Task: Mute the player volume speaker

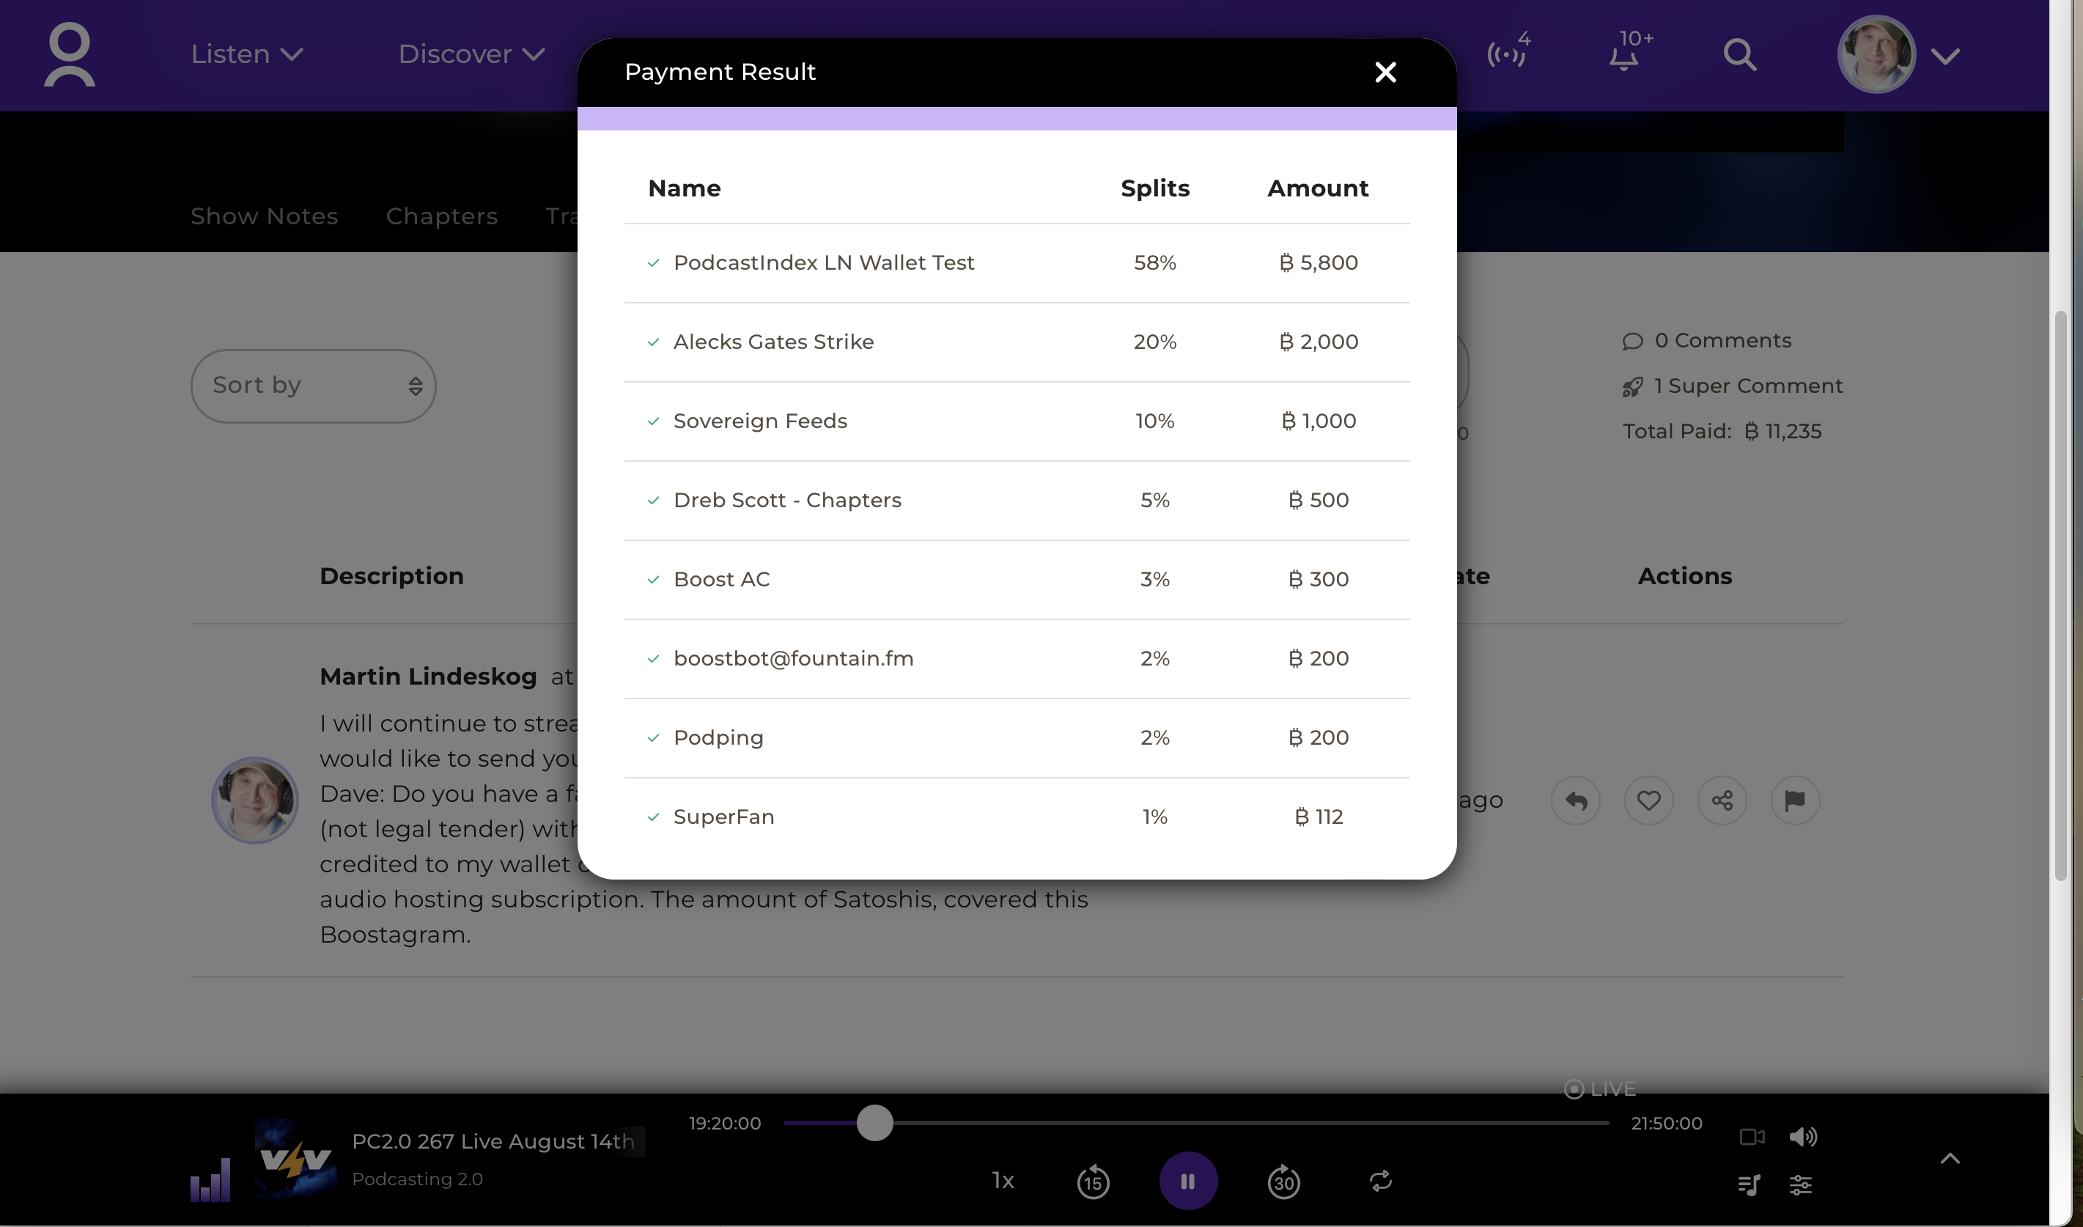Action: [x=1803, y=1137]
